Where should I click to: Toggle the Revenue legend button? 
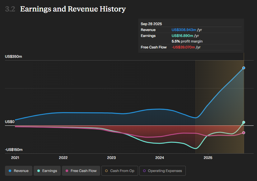tap(19, 171)
